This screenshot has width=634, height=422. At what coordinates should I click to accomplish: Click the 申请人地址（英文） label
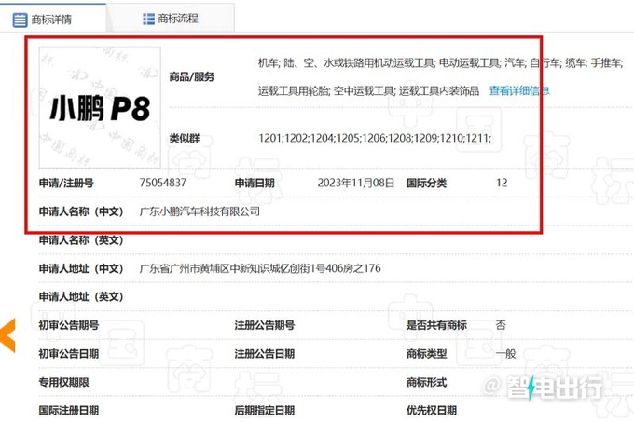(81, 297)
